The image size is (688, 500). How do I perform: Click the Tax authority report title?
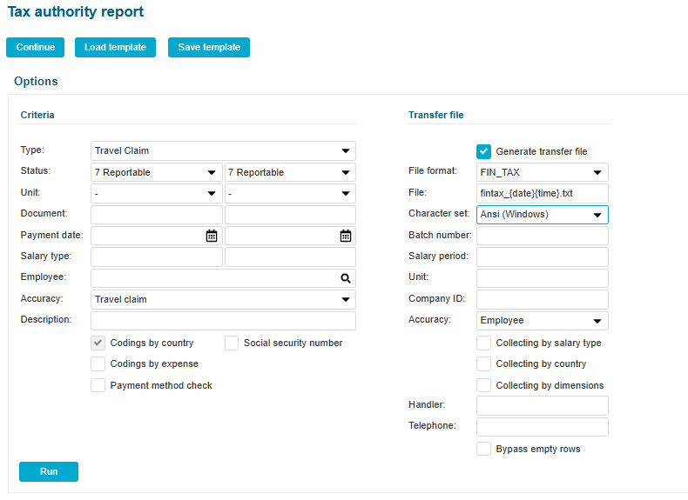[76, 11]
